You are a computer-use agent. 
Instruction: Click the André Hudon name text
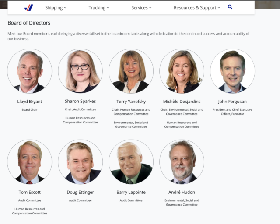point(182,192)
